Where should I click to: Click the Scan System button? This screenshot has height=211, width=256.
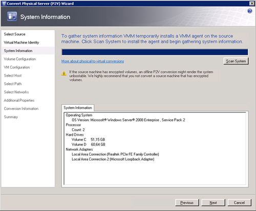point(236,61)
